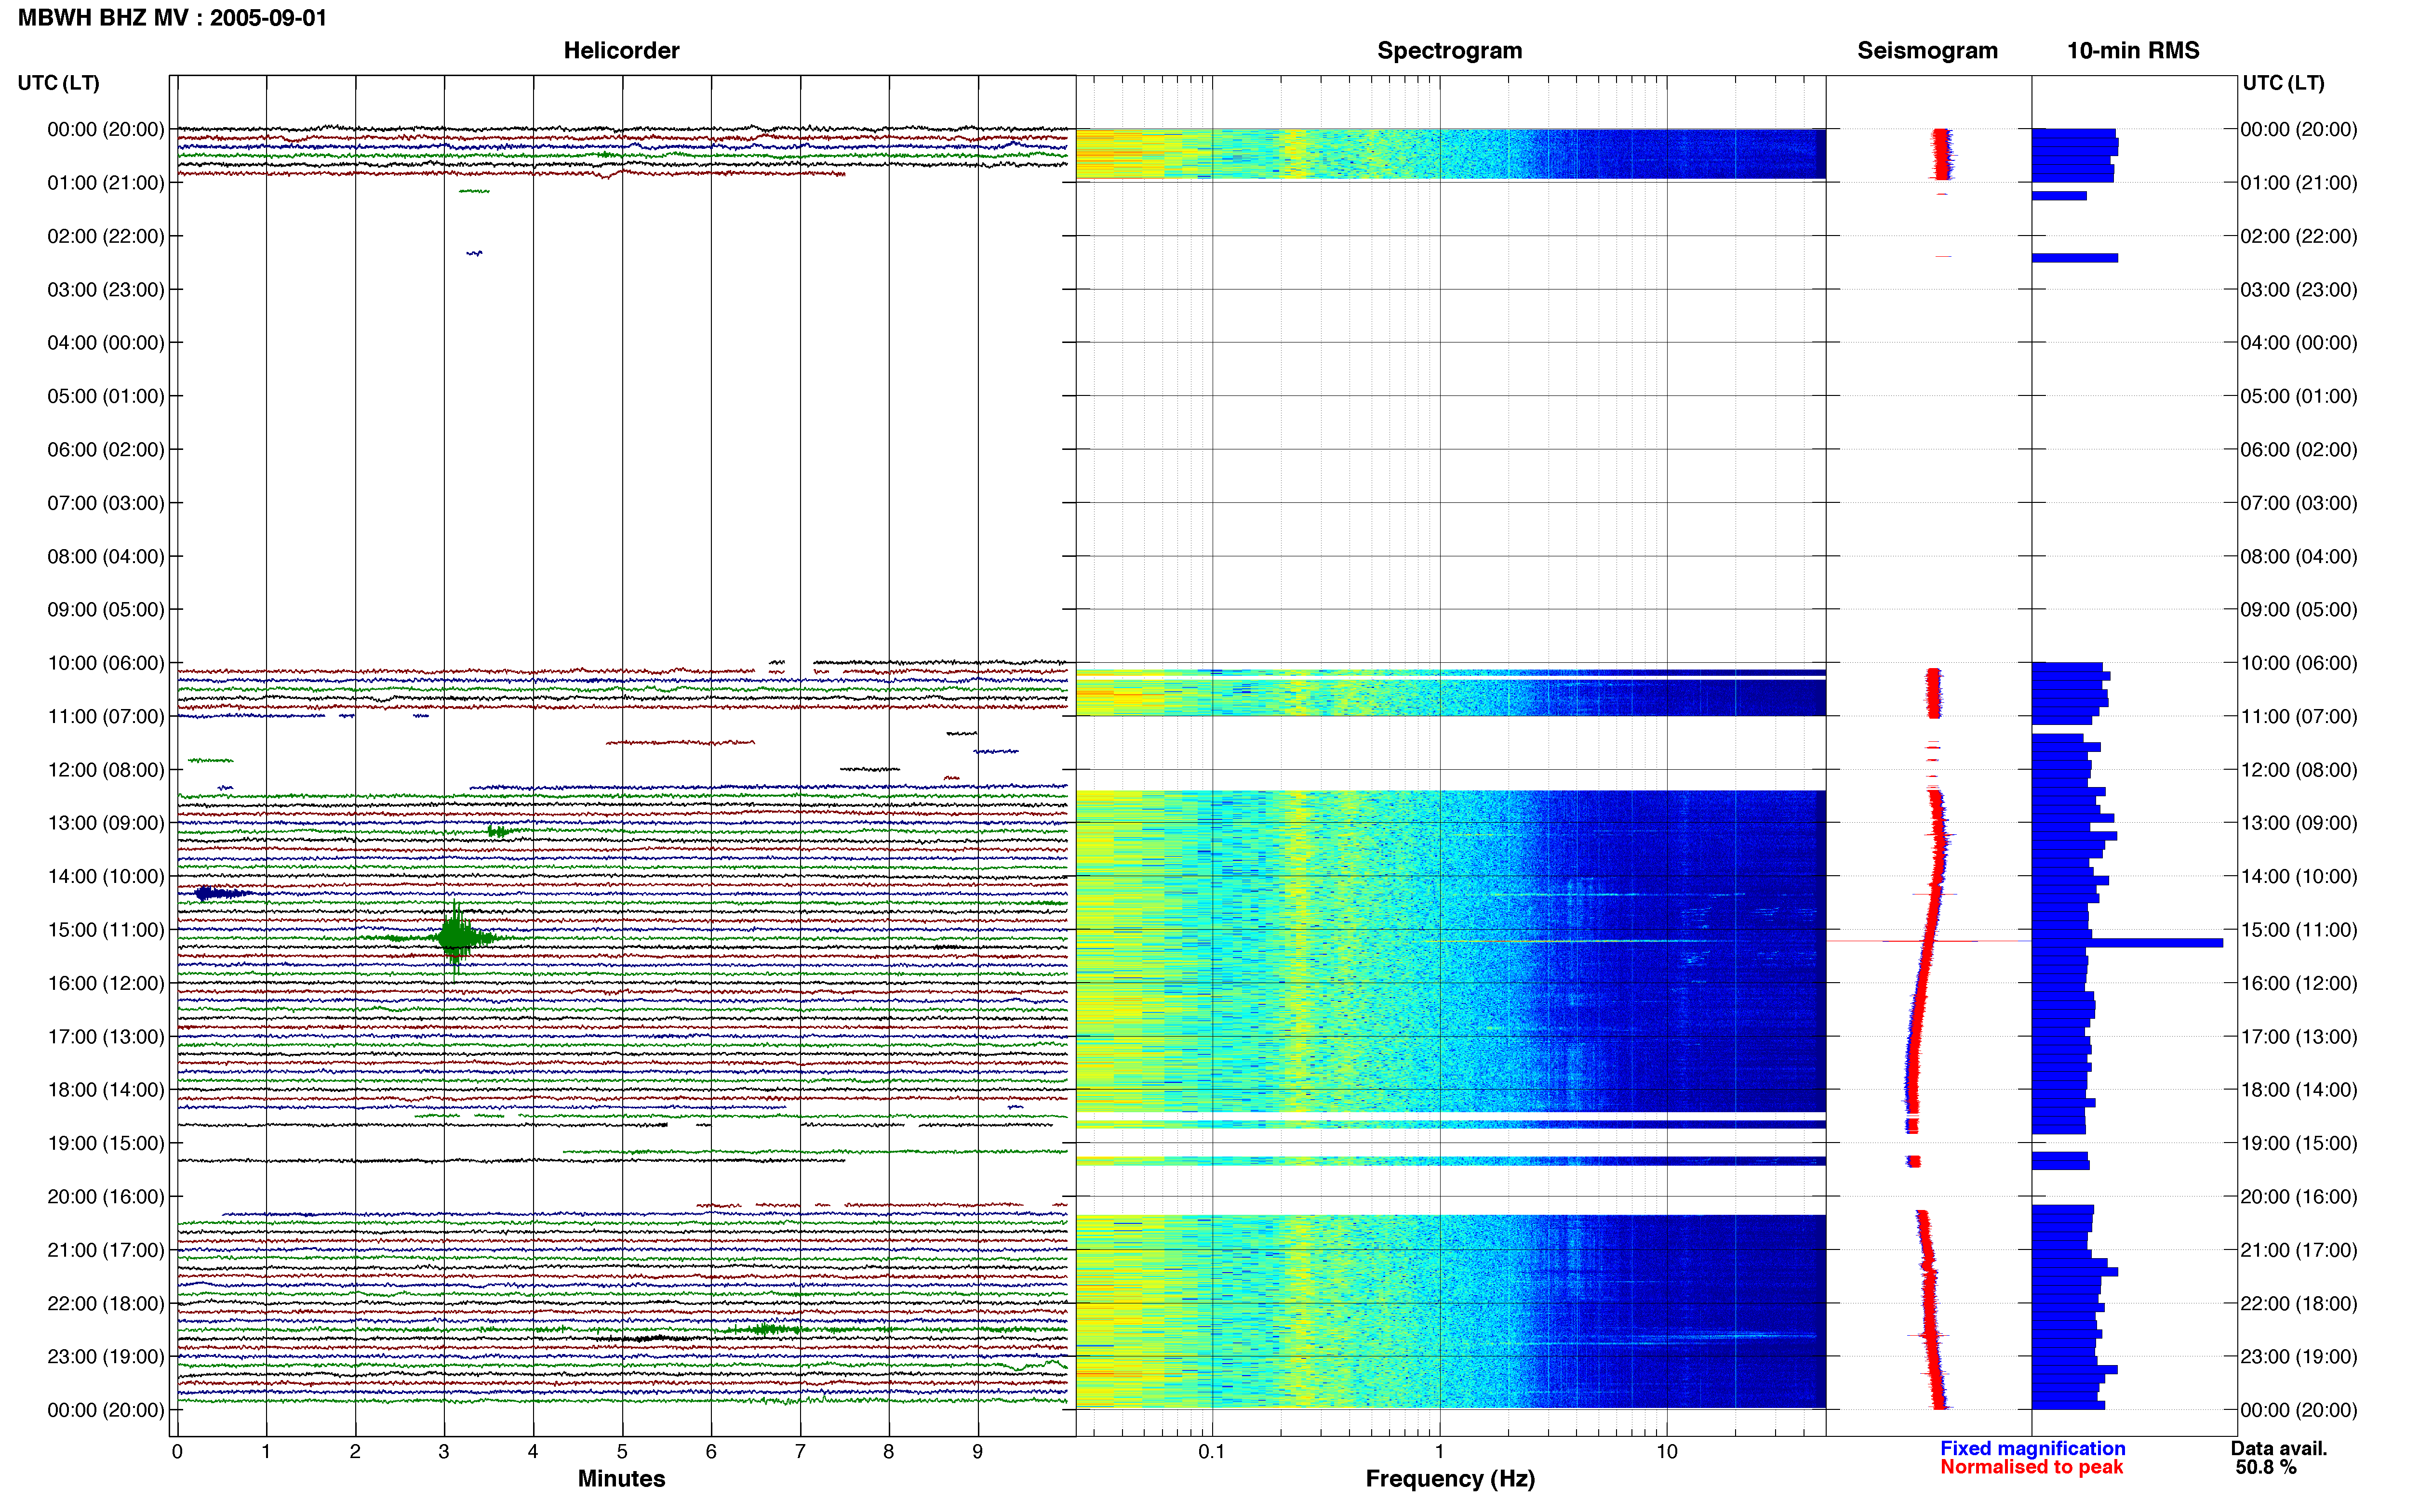Click '09:00 (05:00)' on the RMS time axis
Viewport: 2419px width, 1512px height.
[2299, 610]
